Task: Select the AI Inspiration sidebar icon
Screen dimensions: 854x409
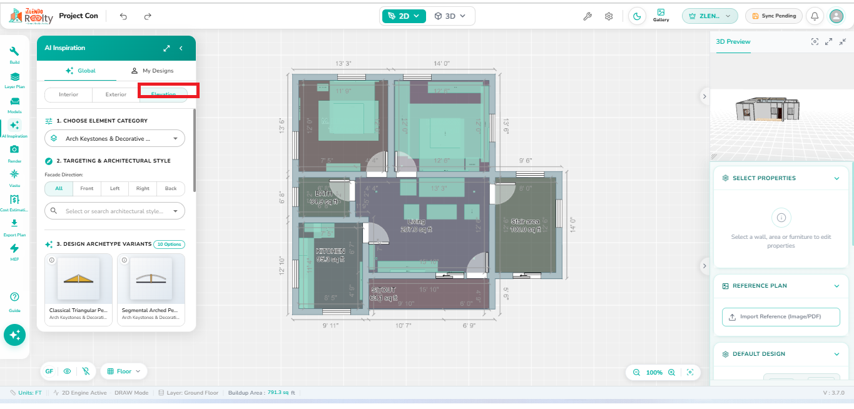Action: coord(14,129)
